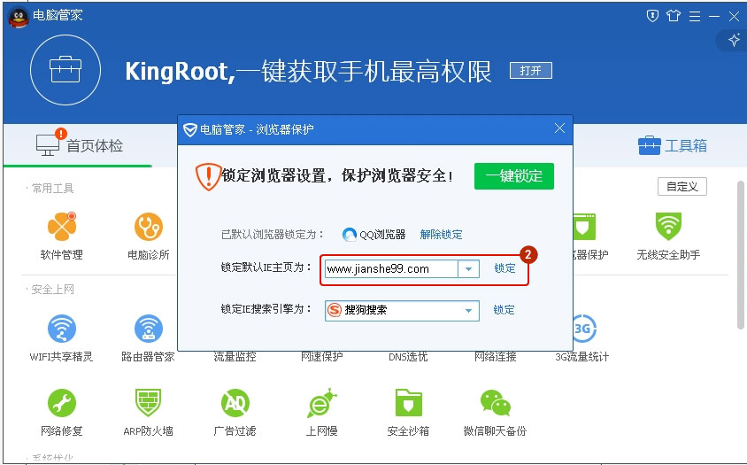Click the 自定义 customize button
747x465 pixels.
pyautogui.click(x=682, y=187)
